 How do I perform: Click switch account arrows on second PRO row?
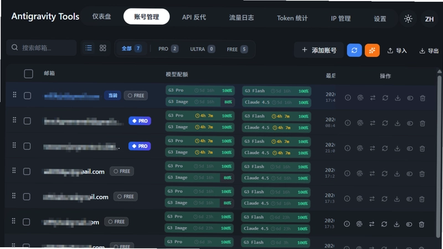pyautogui.click(x=372, y=148)
